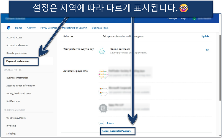Open Pay & Get Paid menu
The image size is (222, 138).
click(48, 28)
